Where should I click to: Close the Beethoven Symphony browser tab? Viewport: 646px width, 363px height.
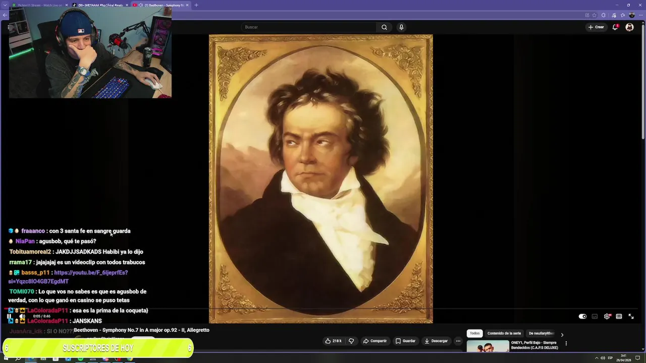pos(187,5)
